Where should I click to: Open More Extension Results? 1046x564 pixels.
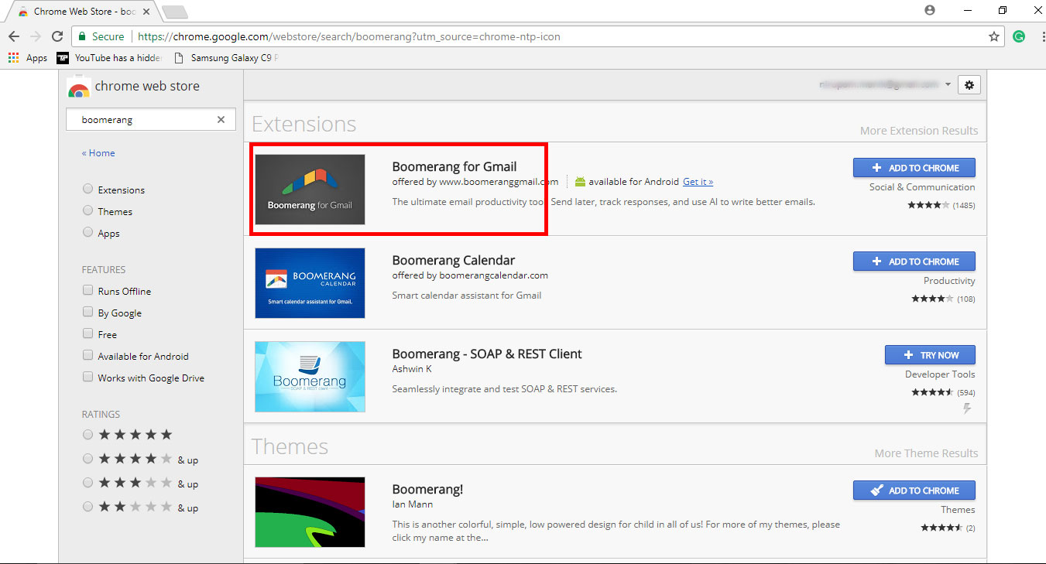(919, 131)
